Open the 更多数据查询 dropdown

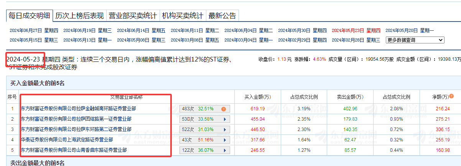[415, 40]
